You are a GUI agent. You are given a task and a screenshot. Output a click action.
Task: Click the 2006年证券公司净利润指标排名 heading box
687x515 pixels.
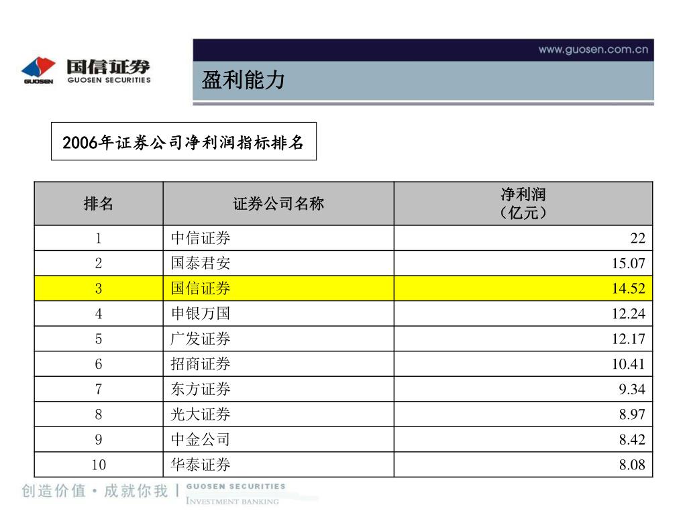(184, 141)
